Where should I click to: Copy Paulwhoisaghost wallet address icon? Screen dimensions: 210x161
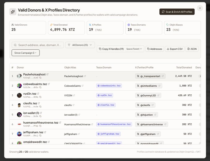(40, 78)
